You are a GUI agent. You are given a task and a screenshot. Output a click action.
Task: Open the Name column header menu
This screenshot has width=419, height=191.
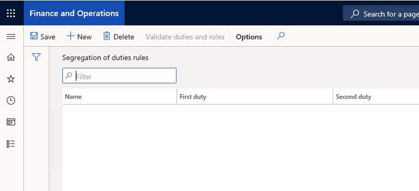[120, 97]
